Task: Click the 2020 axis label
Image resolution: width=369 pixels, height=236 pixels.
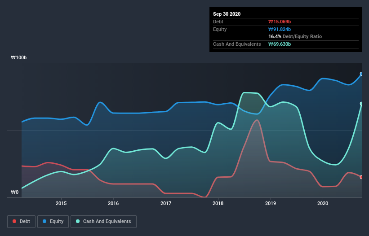Action: coord(323,203)
